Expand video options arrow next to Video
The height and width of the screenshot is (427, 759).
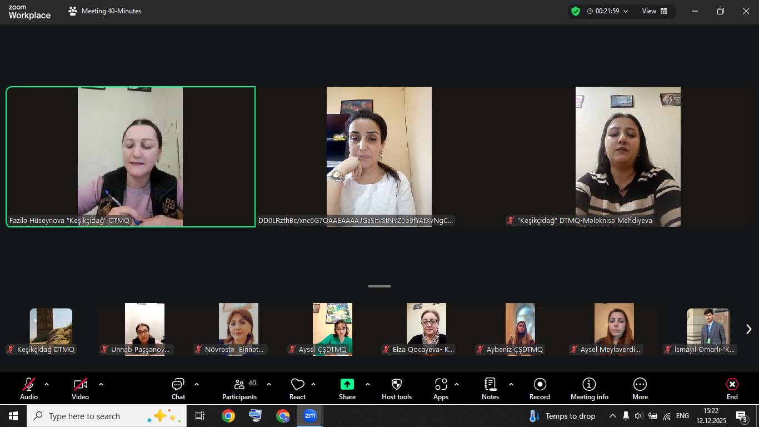101,384
